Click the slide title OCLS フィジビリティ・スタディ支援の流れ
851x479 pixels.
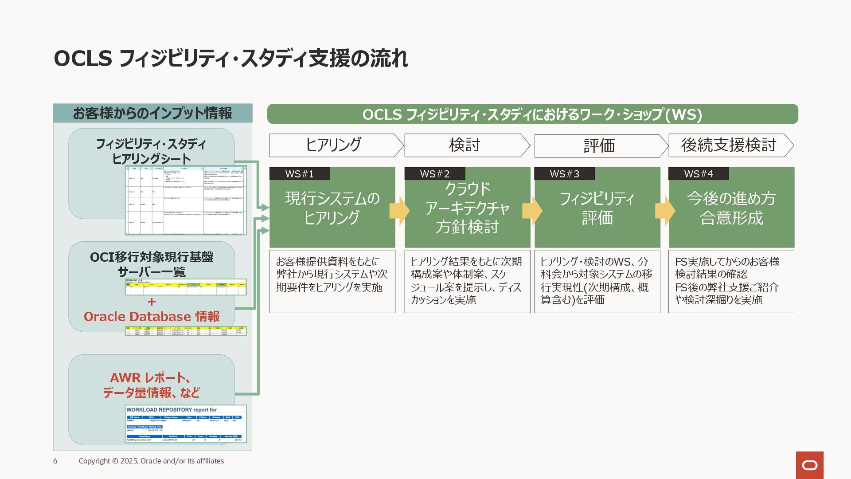[231, 59]
